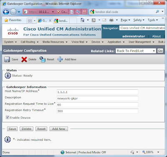Click the RSS feeds icon

coord(94,20)
